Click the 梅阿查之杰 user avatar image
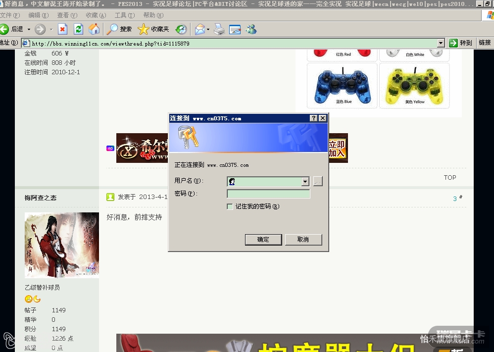Screen dimensions: 494x352 pos(62,245)
